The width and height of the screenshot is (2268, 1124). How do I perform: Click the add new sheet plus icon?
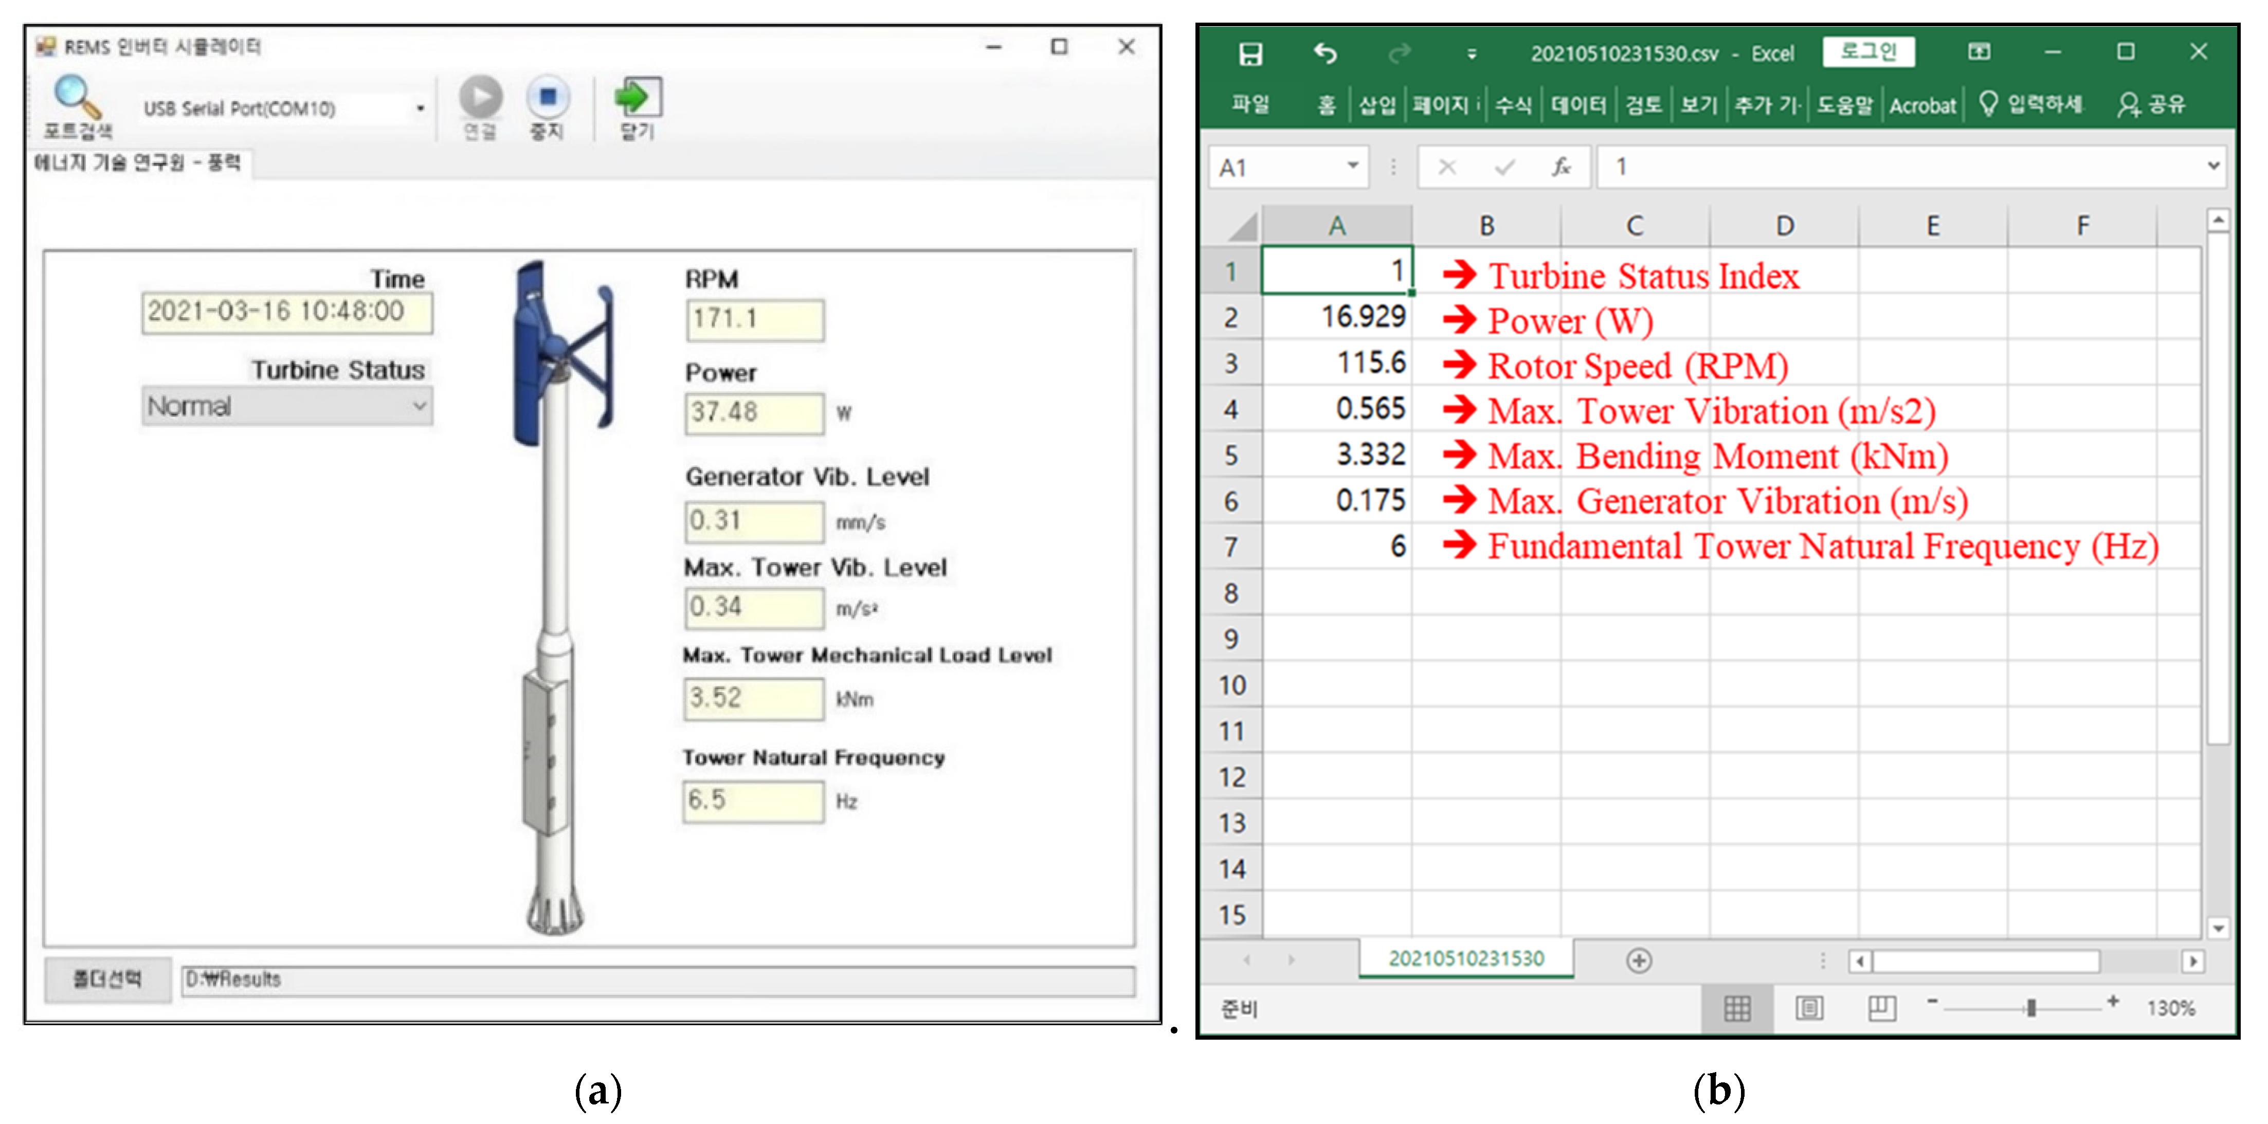pos(1639,960)
